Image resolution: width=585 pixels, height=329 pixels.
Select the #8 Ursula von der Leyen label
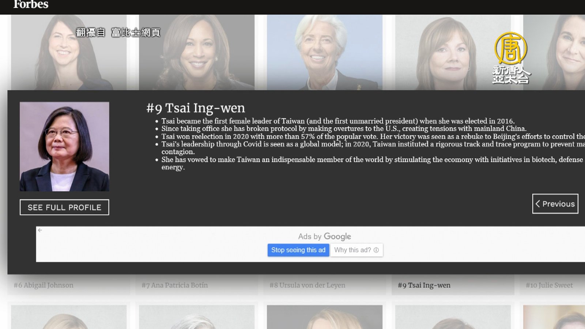[307, 285]
